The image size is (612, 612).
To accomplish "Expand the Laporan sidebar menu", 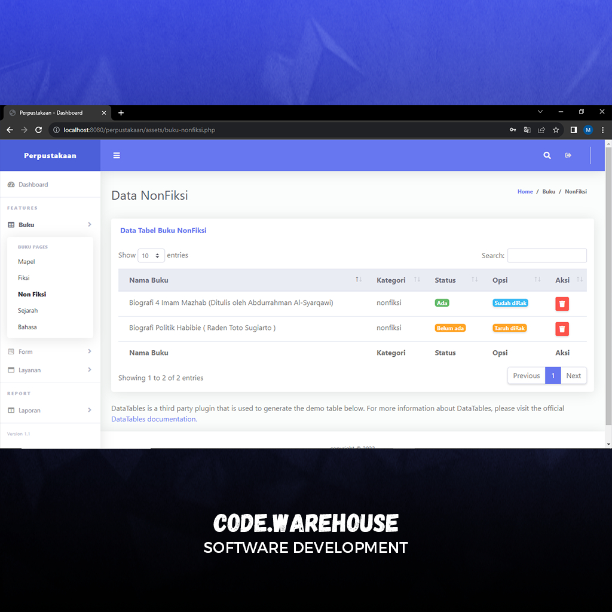I will click(x=50, y=410).
